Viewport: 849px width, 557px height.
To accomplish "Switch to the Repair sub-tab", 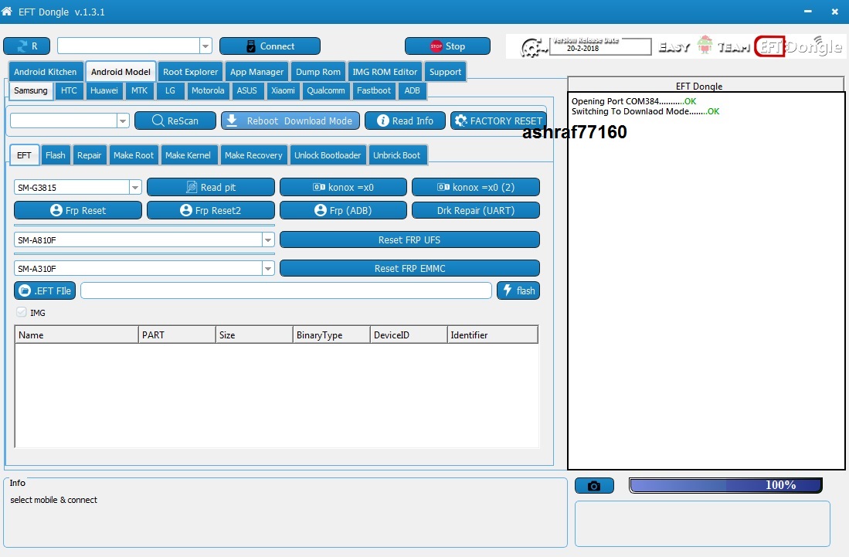I will [x=90, y=155].
